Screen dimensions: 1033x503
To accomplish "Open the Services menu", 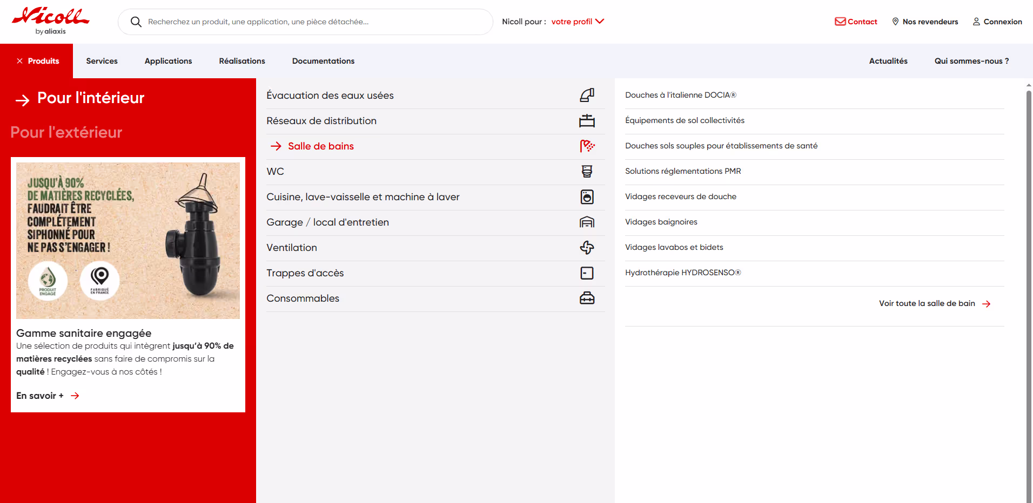I will 102,61.
